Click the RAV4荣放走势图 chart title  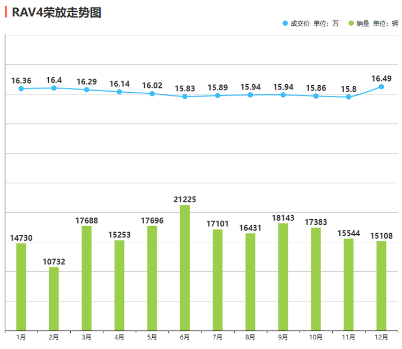click(56, 13)
